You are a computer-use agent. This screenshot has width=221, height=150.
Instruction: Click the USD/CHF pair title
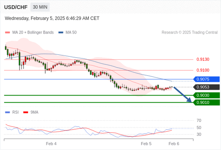pyautogui.click(x=16, y=7)
